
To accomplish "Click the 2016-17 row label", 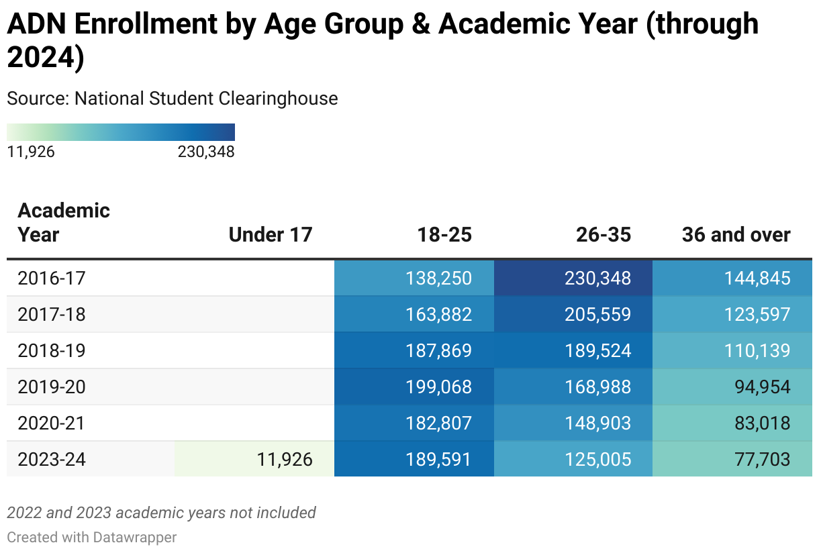I will [x=52, y=279].
